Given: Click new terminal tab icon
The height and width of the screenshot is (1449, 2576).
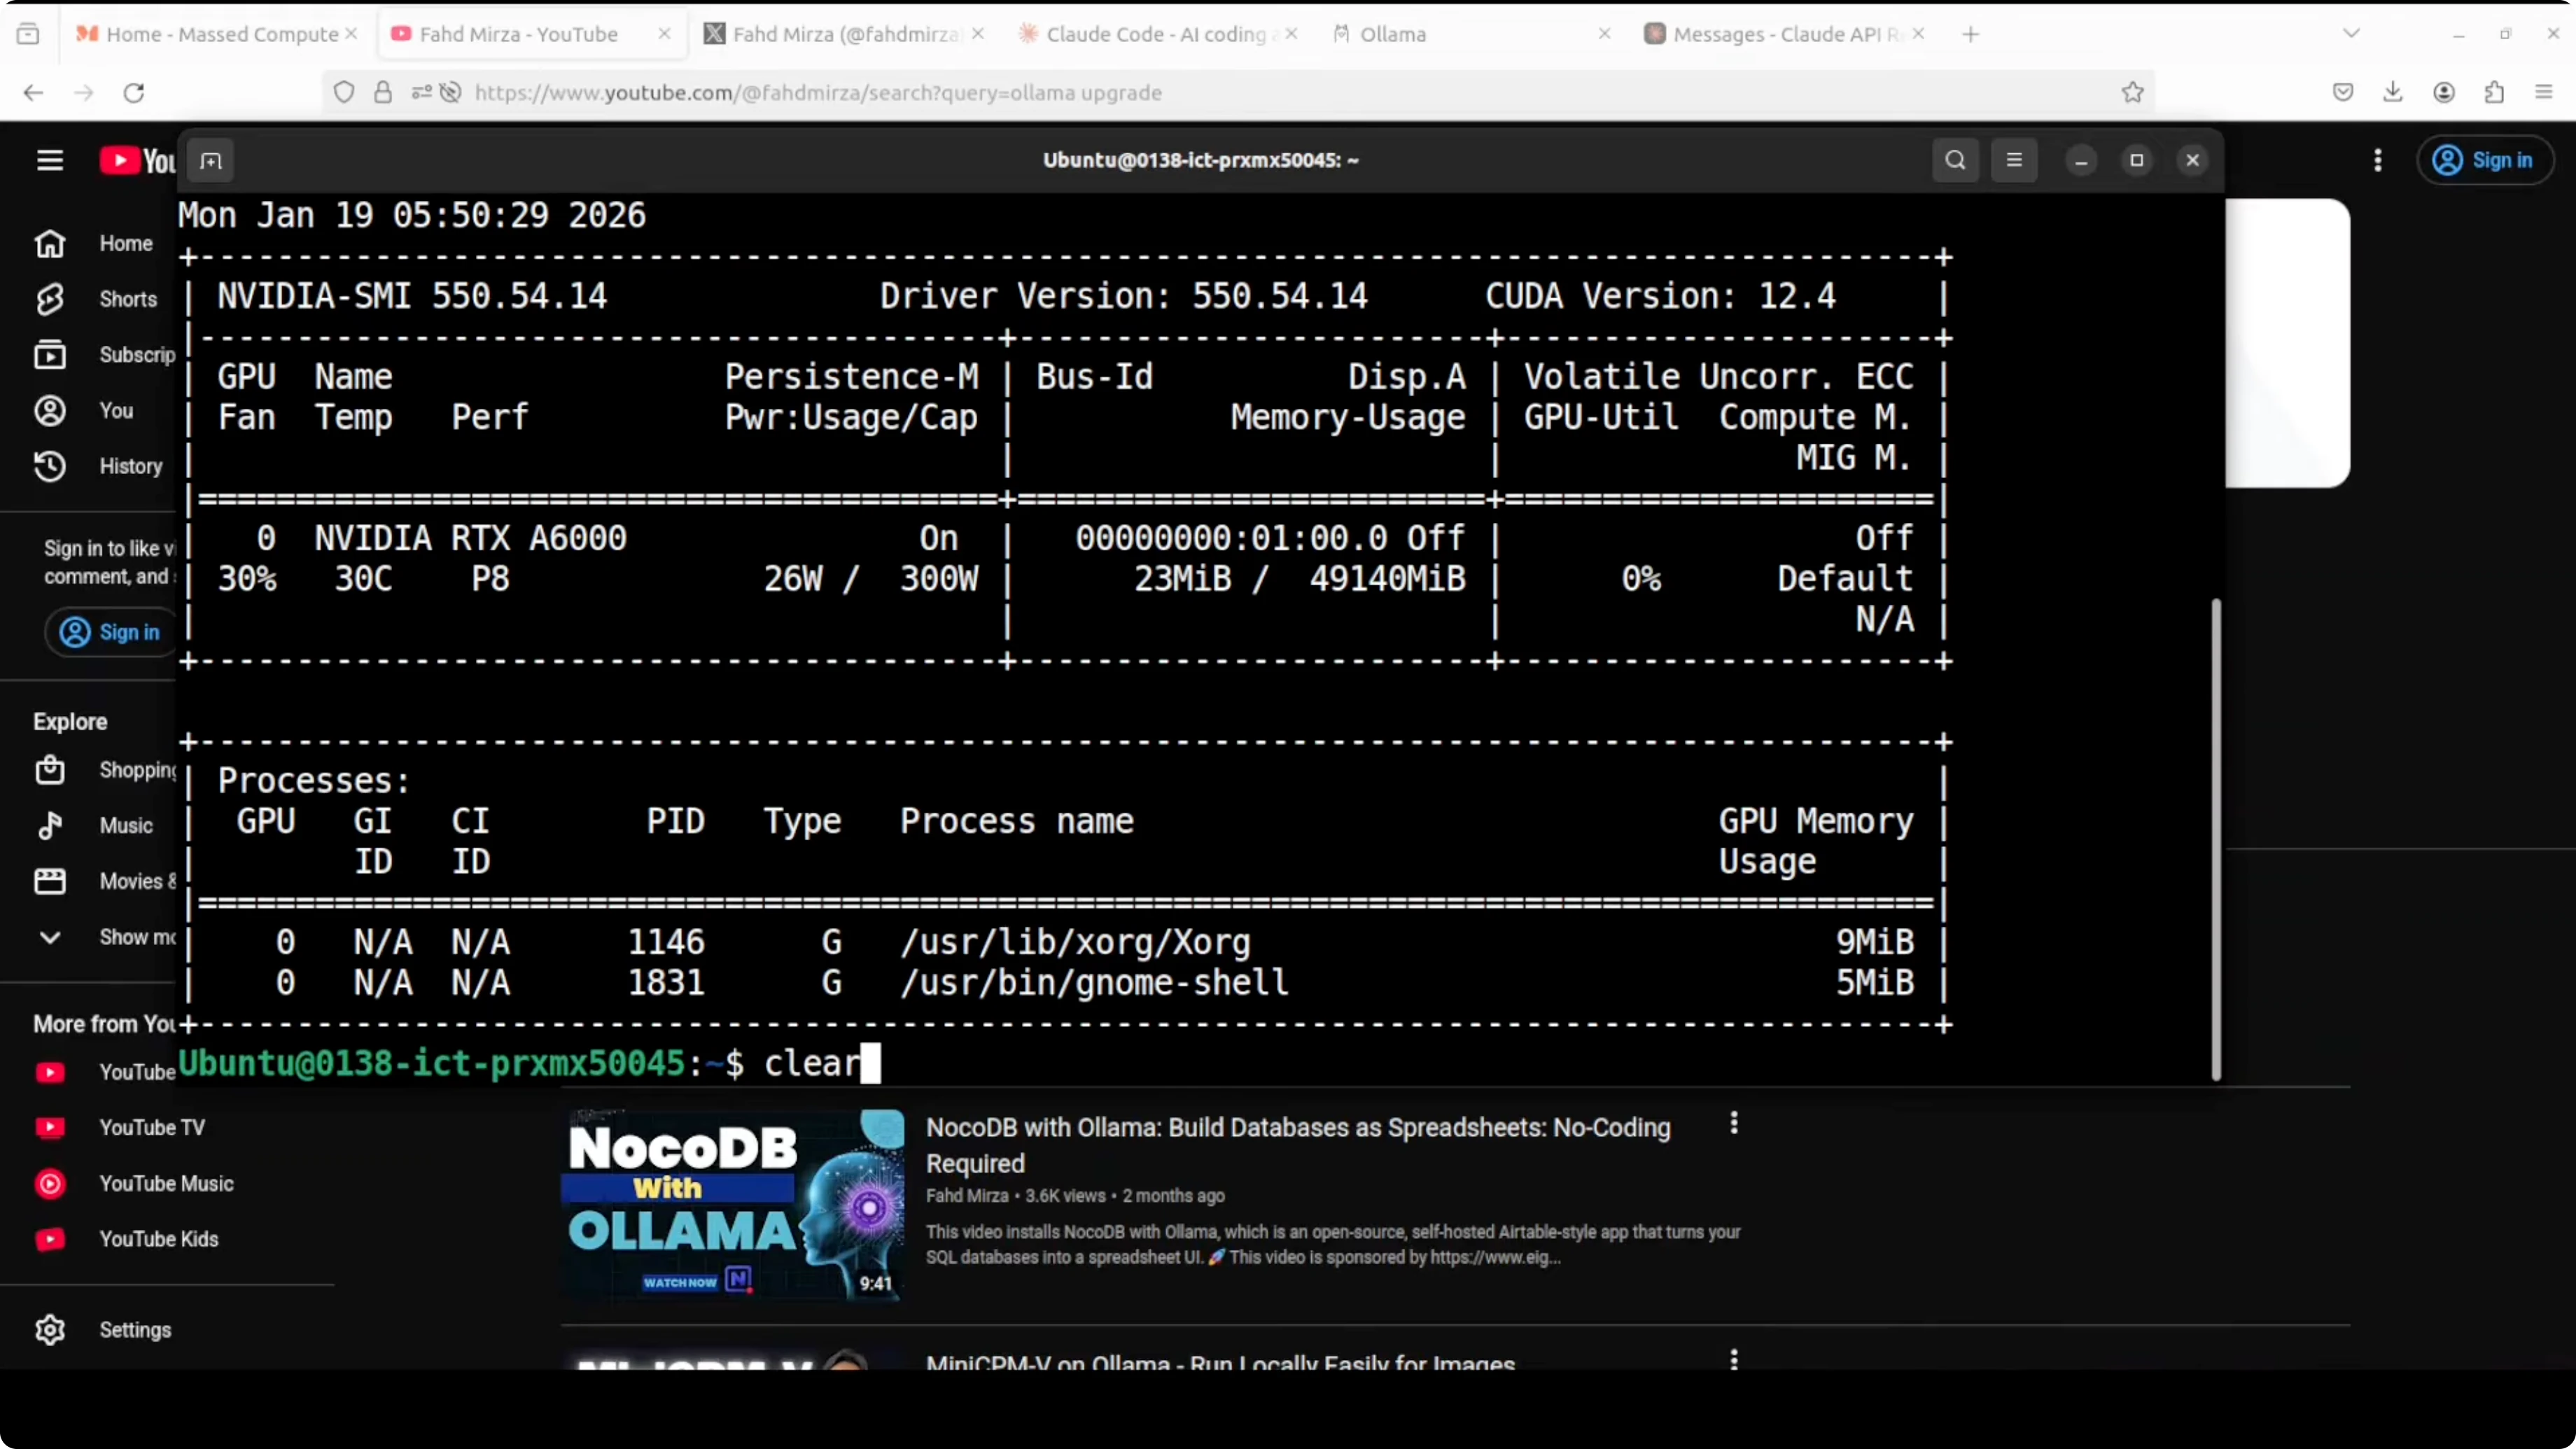Looking at the screenshot, I should pos(210,161).
